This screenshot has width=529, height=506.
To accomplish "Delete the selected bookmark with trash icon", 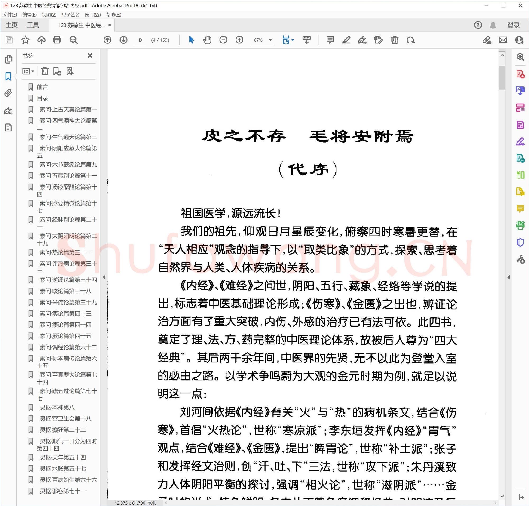I will pyautogui.click(x=45, y=71).
